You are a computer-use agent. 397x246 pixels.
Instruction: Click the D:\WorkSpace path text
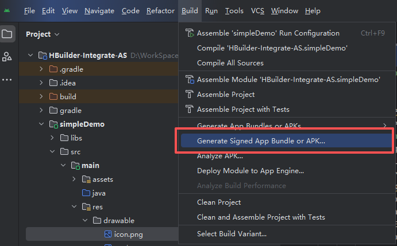coord(154,56)
